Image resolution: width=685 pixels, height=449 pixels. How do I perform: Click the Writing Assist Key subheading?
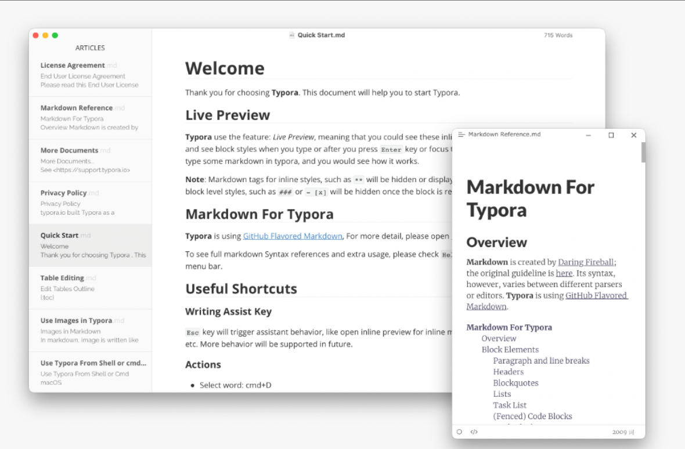(229, 312)
